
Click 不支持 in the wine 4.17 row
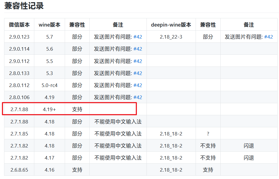point(208,158)
